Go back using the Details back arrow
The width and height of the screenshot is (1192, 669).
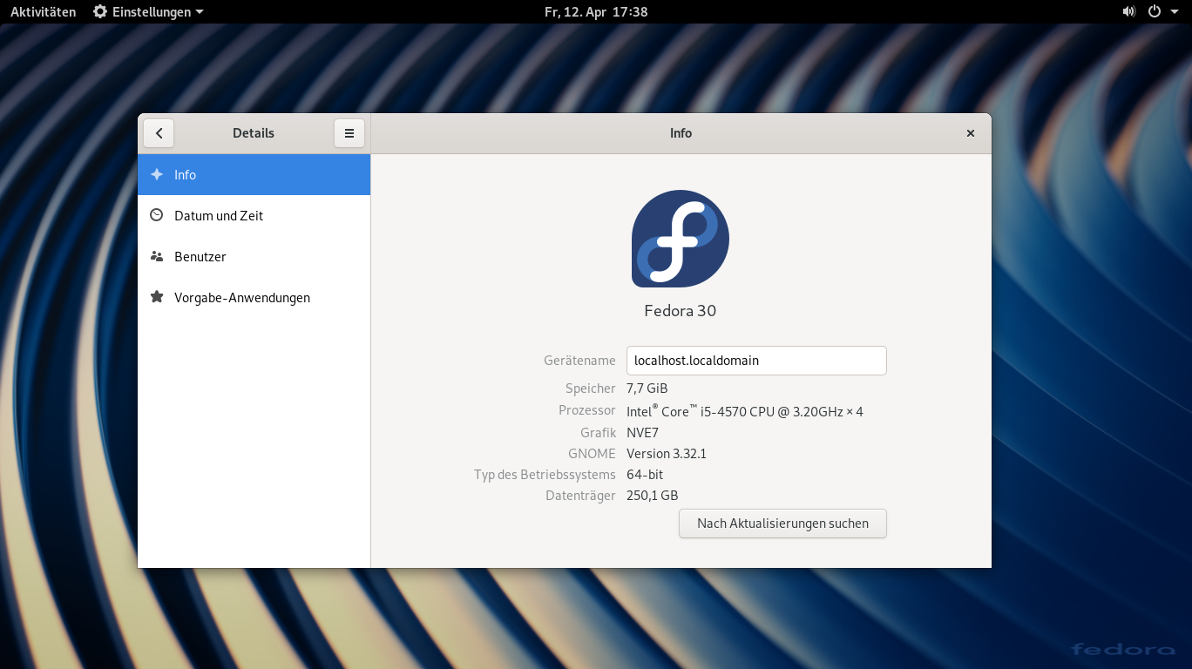coord(159,133)
